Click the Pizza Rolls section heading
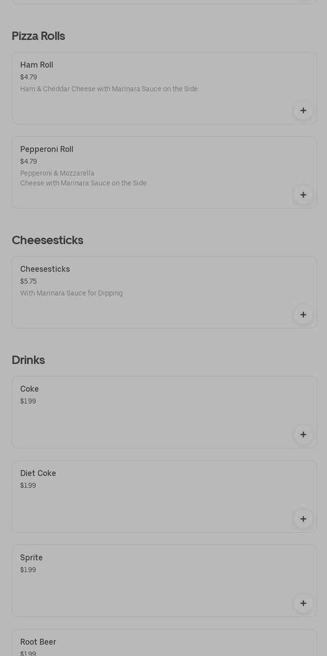 coord(38,36)
